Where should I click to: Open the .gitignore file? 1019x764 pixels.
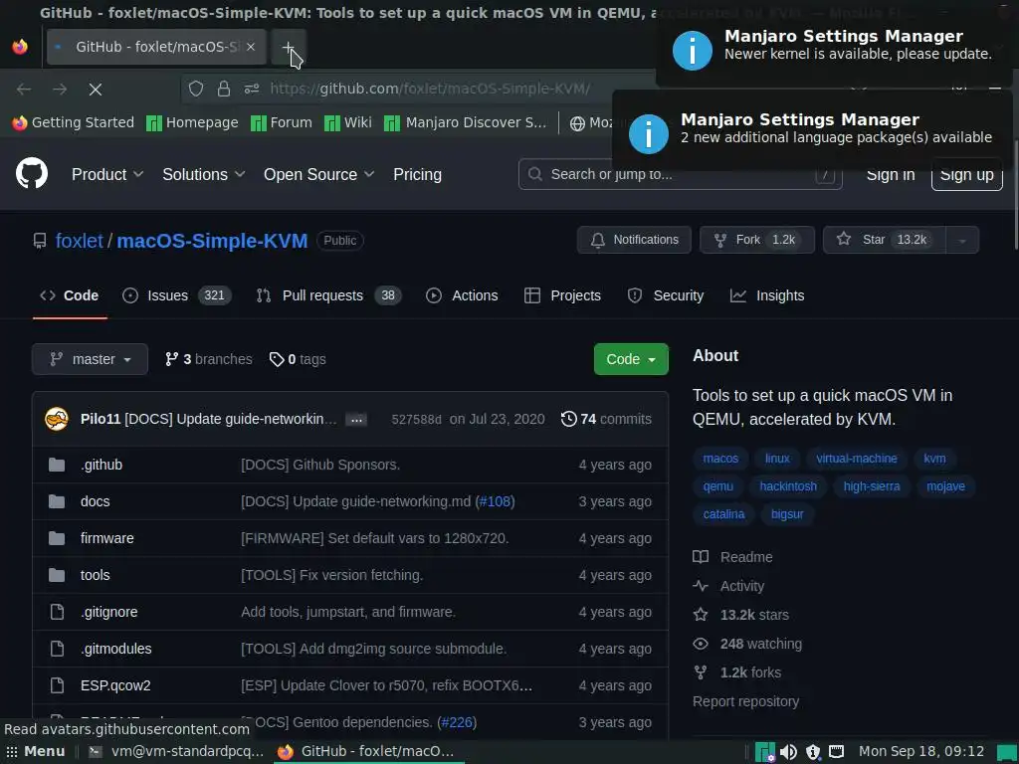point(109,612)
